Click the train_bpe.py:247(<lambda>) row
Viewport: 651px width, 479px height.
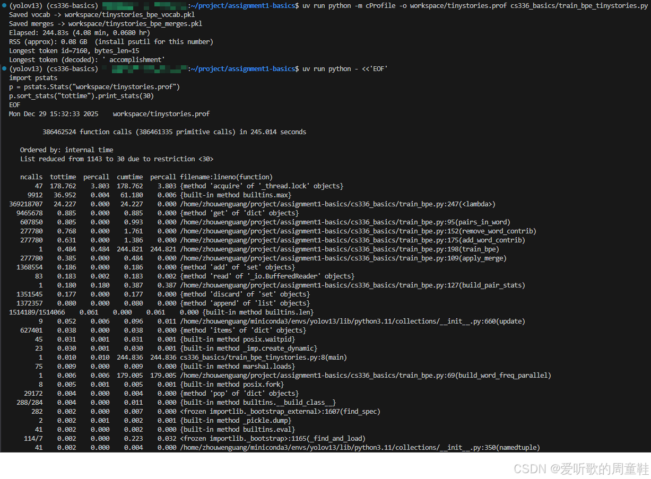[252, 204]
